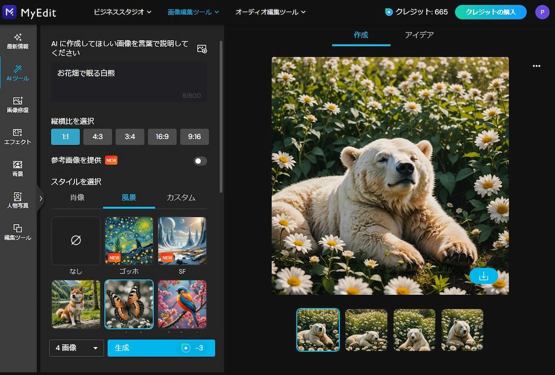Viewport: 555px width, 375px height.
Task: Select the butterfly style thumbnail
Action: click(x=129, y=304)
